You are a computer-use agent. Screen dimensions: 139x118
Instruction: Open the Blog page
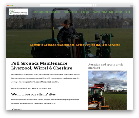[111, 12]
